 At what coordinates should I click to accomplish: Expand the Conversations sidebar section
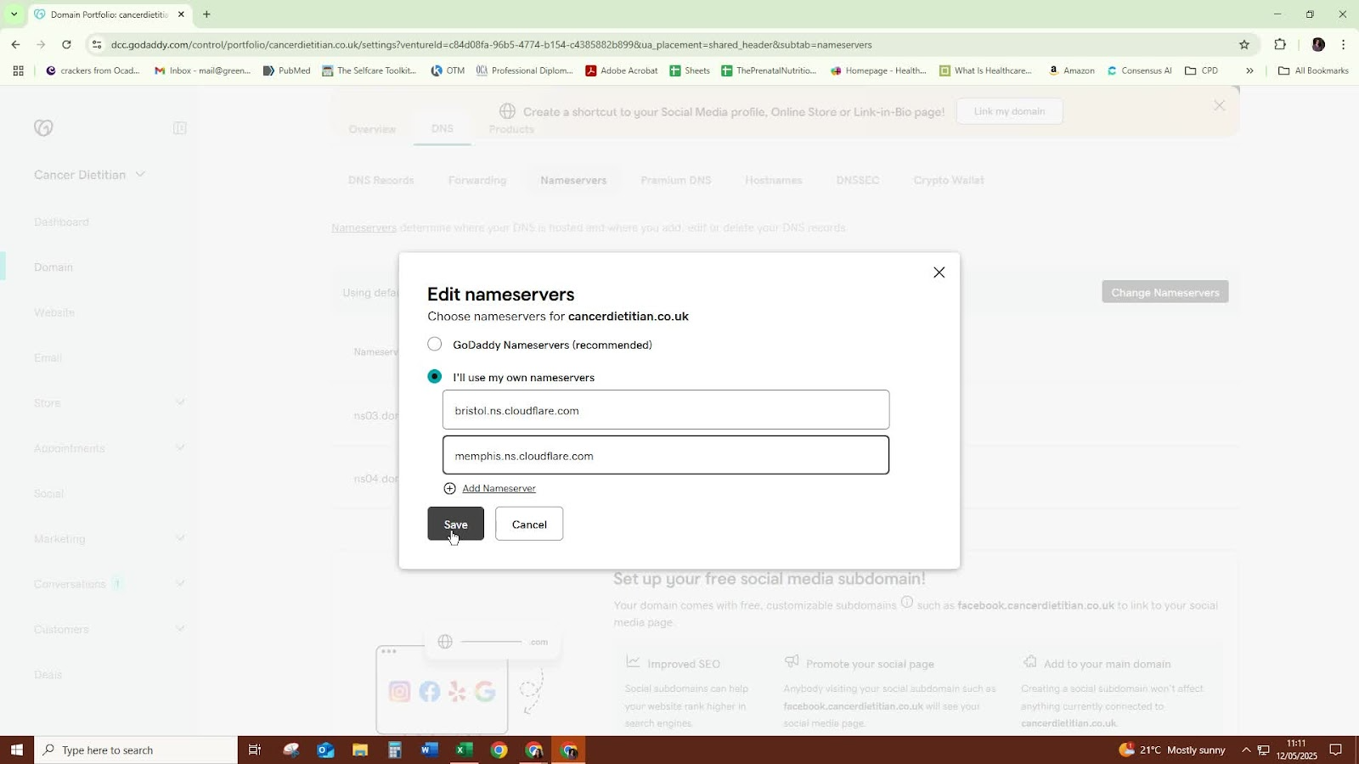click(x=180, y=583)
